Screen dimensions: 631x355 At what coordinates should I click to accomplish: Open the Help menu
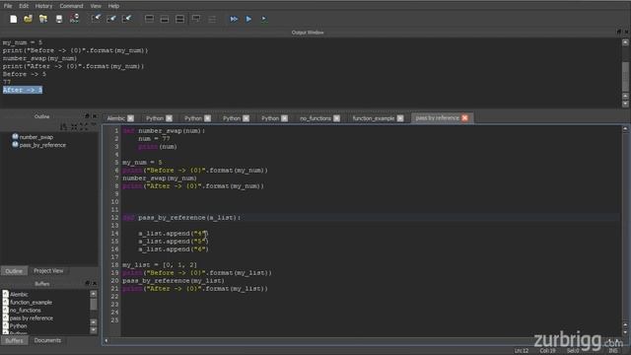point(114,6)
